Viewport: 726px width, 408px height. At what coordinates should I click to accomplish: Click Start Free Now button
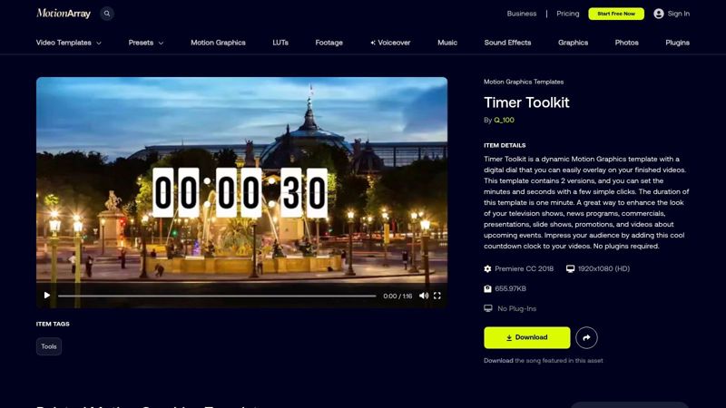pos(616,14)
